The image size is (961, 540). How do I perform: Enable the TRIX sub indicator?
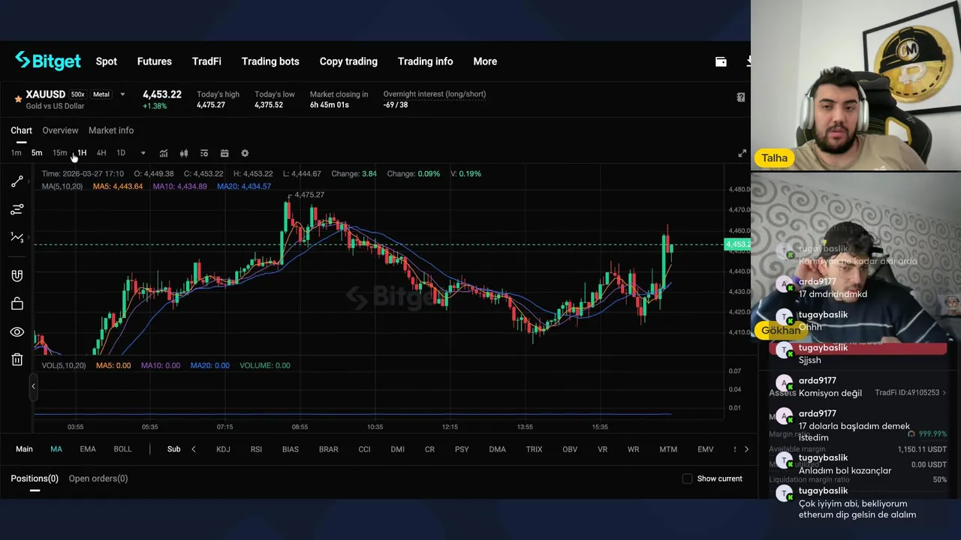pyautogui.click(x=534, y=449)
